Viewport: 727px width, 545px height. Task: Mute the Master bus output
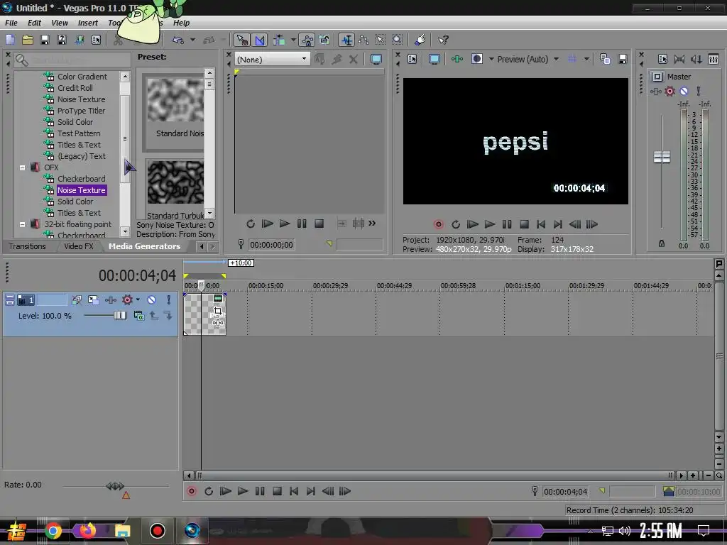click(x=684, y=92)
